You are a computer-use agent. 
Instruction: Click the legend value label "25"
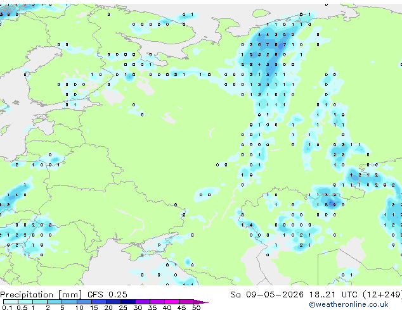[123, 307]
